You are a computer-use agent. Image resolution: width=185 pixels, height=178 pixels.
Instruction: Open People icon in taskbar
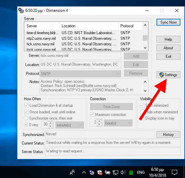pos(72,172)
